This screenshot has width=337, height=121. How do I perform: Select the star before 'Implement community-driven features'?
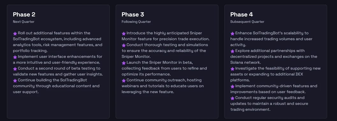[x=232, y=86]
